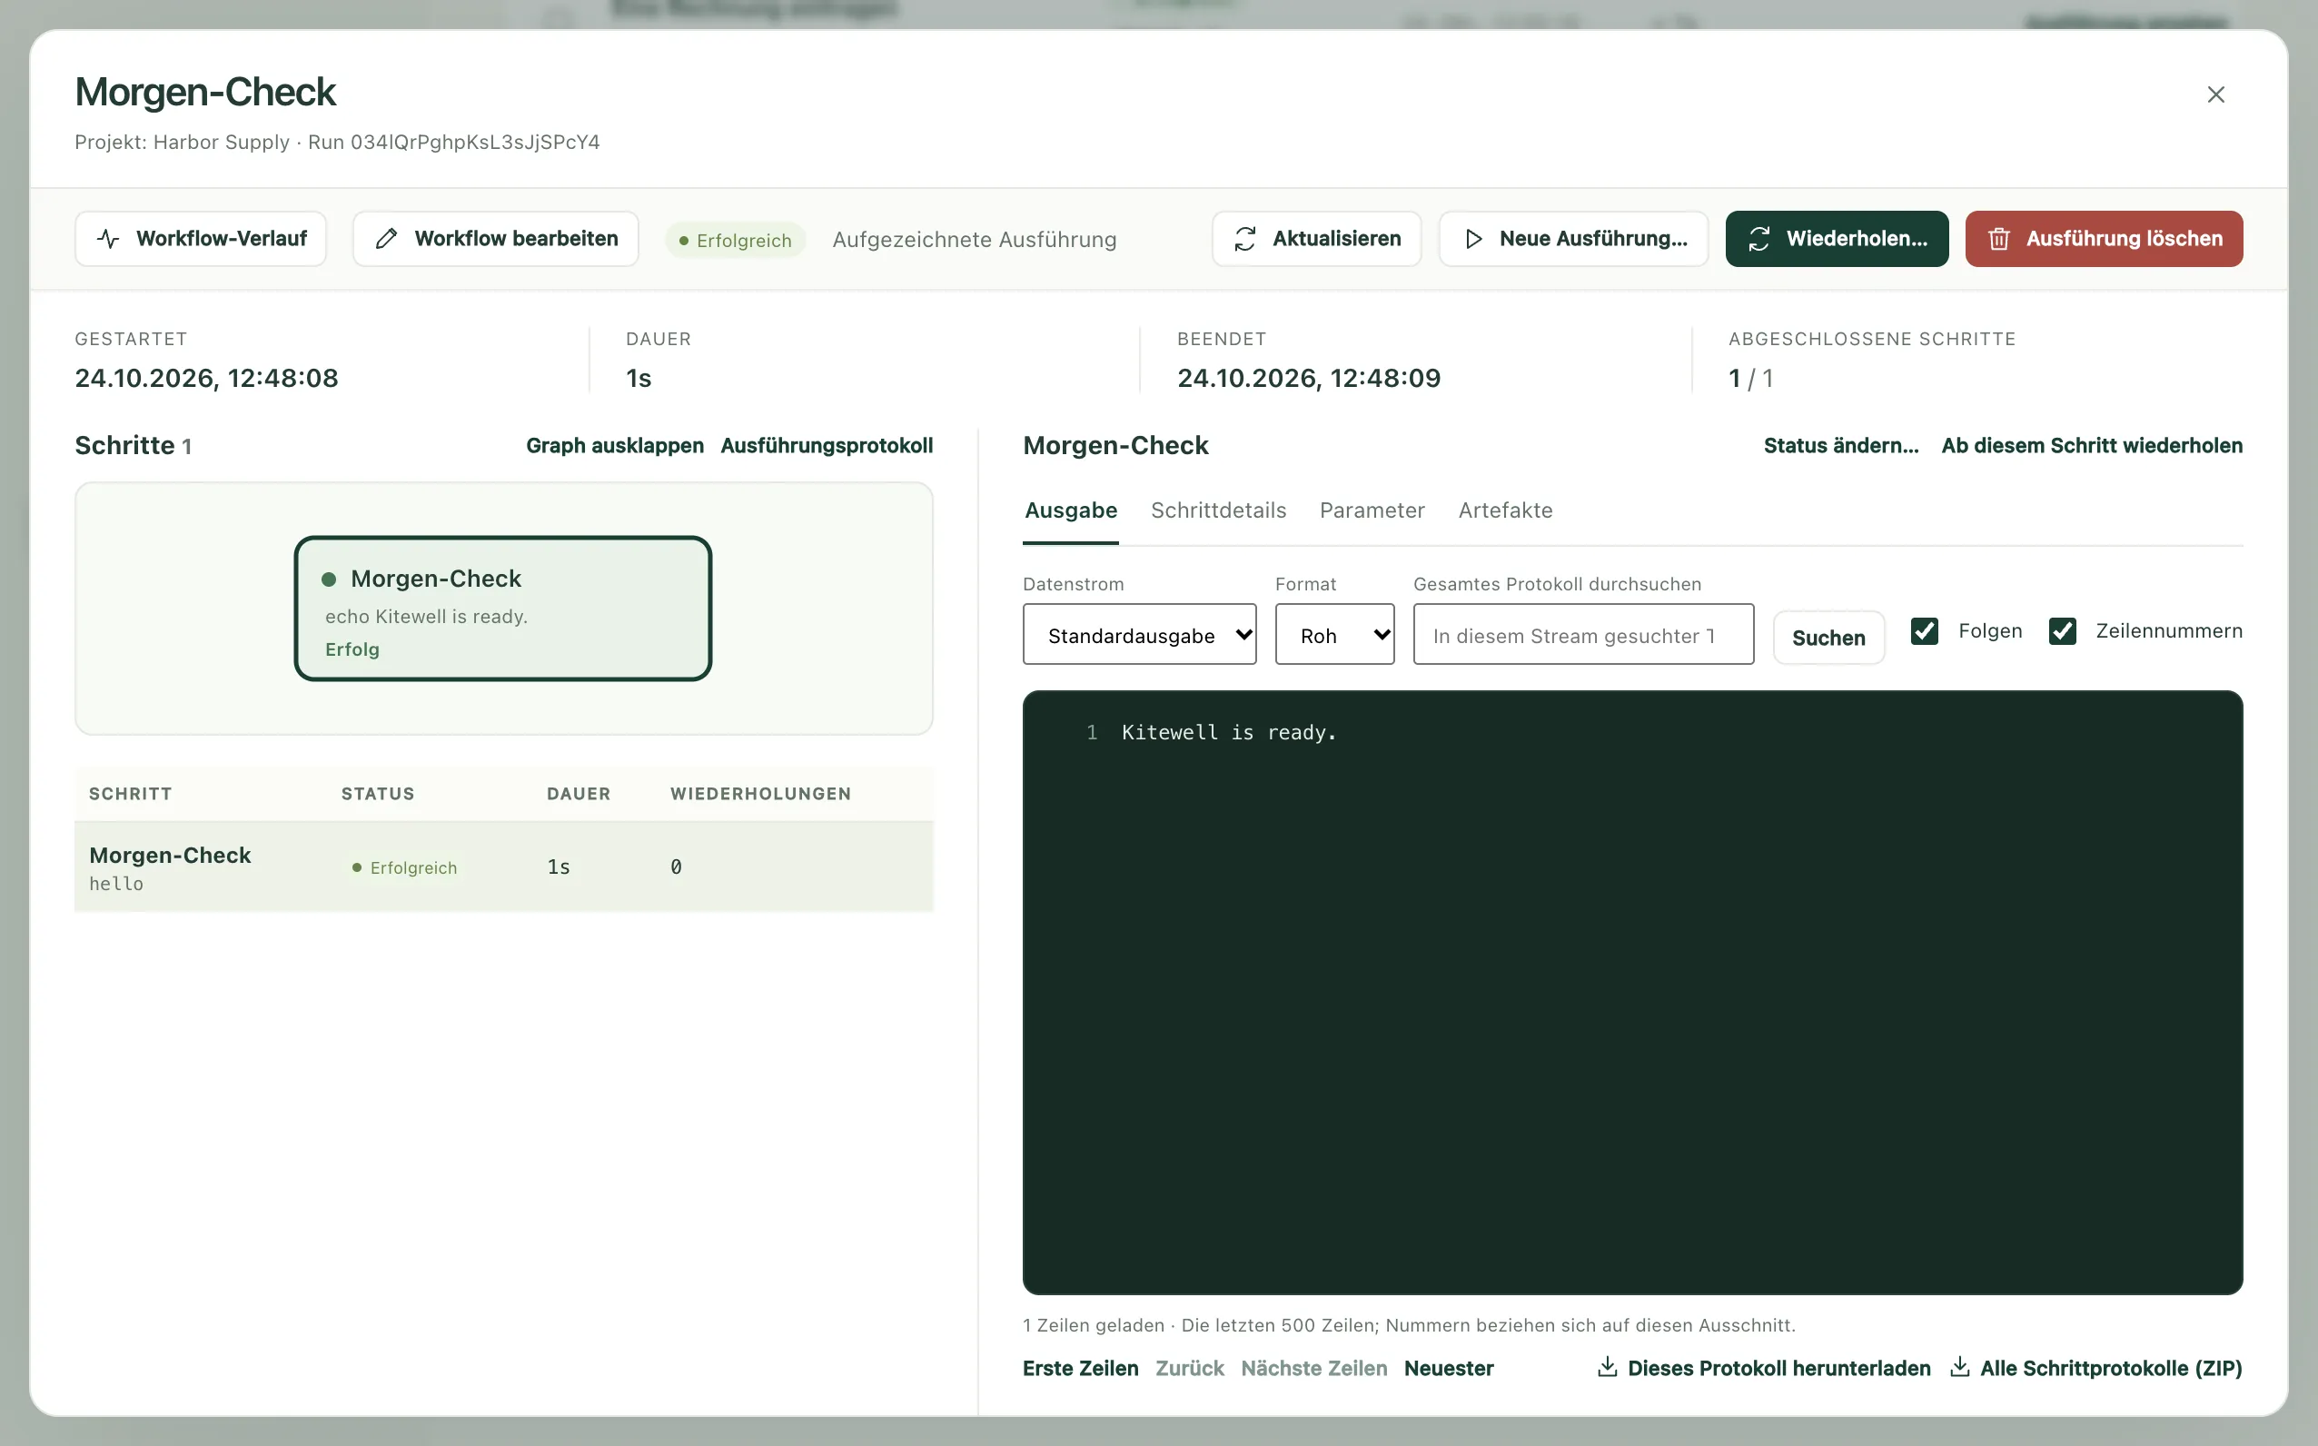Open the Datenstrom Standardausgabe dropdown

(1139, 634)
